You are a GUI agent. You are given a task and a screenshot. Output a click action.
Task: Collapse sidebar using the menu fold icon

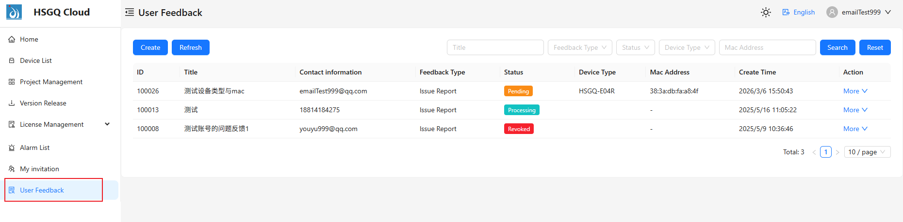click(130, 13)
